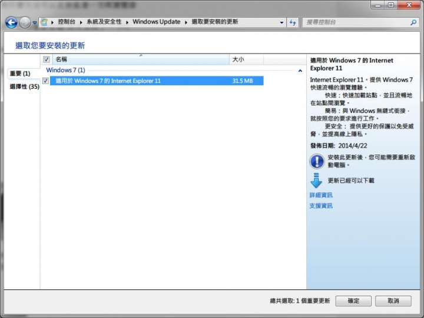424x318 pixels.
Task: Maximize the Windows Update window
Action: (x=391, y=5)
